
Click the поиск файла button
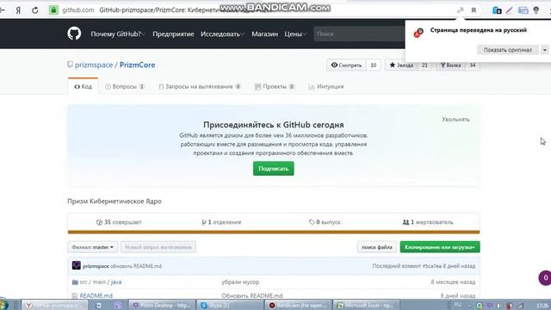point(377,247)
